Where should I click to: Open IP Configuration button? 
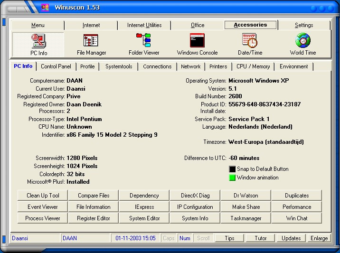point(195,207)
